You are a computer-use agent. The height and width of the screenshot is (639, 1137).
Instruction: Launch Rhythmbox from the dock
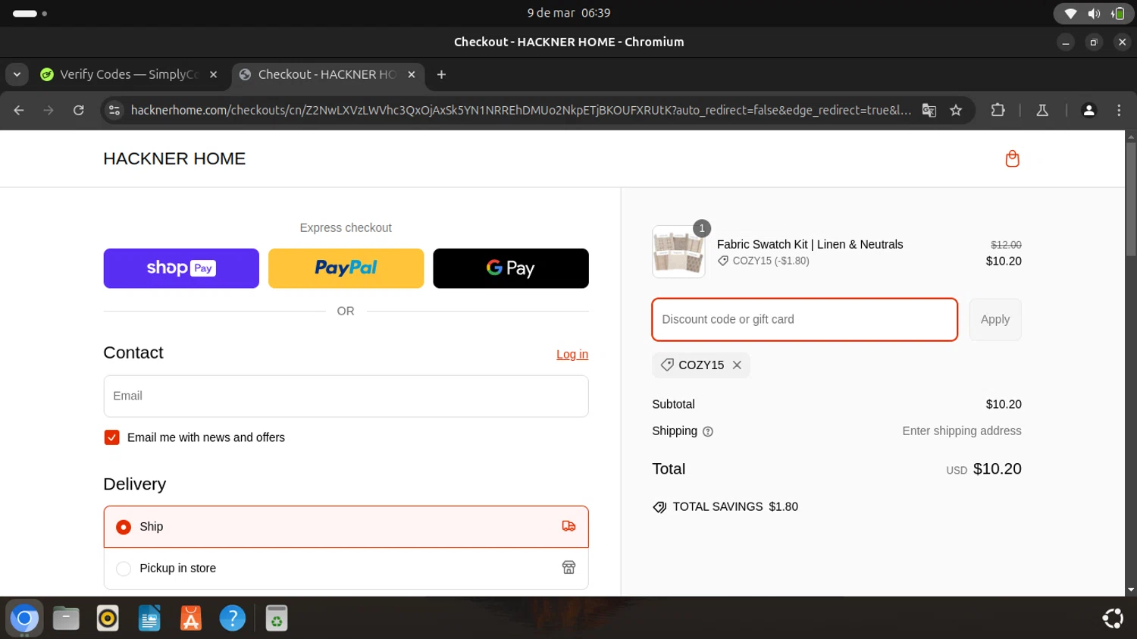tap(108, 619)
